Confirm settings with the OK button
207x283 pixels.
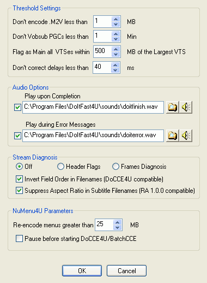point(82,270)
